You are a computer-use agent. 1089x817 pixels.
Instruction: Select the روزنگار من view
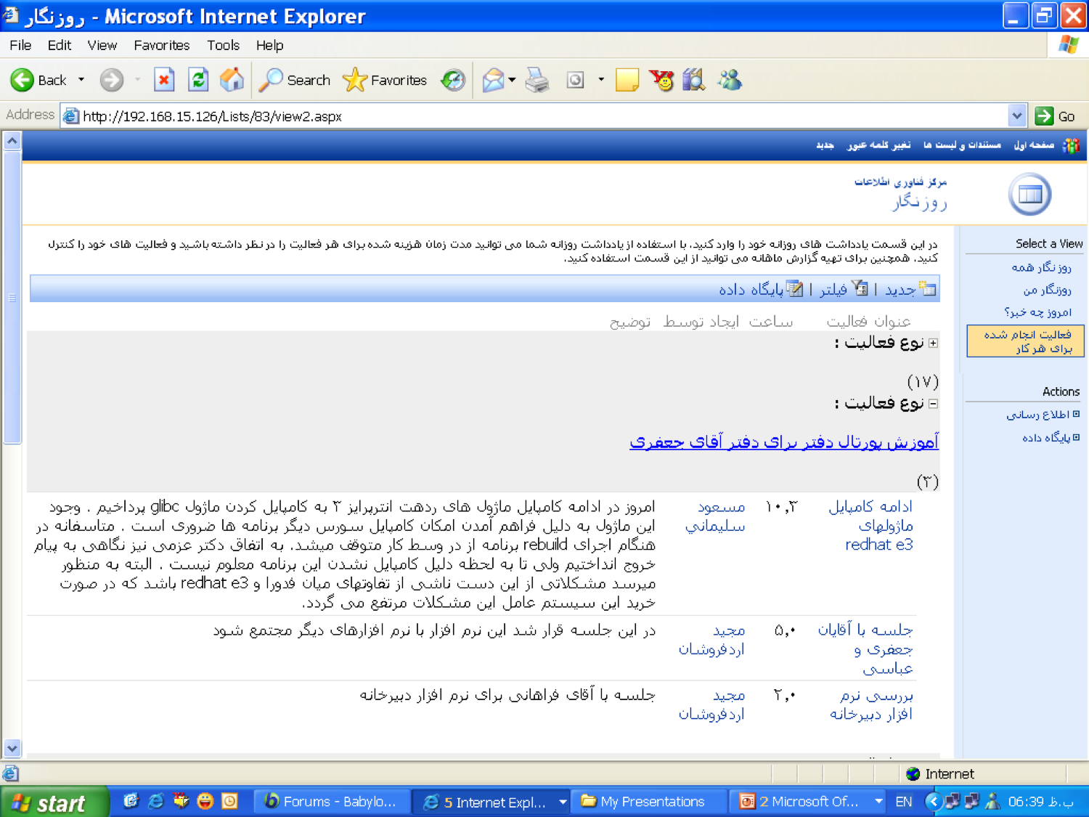tap(1047, 290)
